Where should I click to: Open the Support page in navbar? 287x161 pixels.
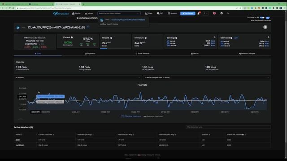[172, 13]
